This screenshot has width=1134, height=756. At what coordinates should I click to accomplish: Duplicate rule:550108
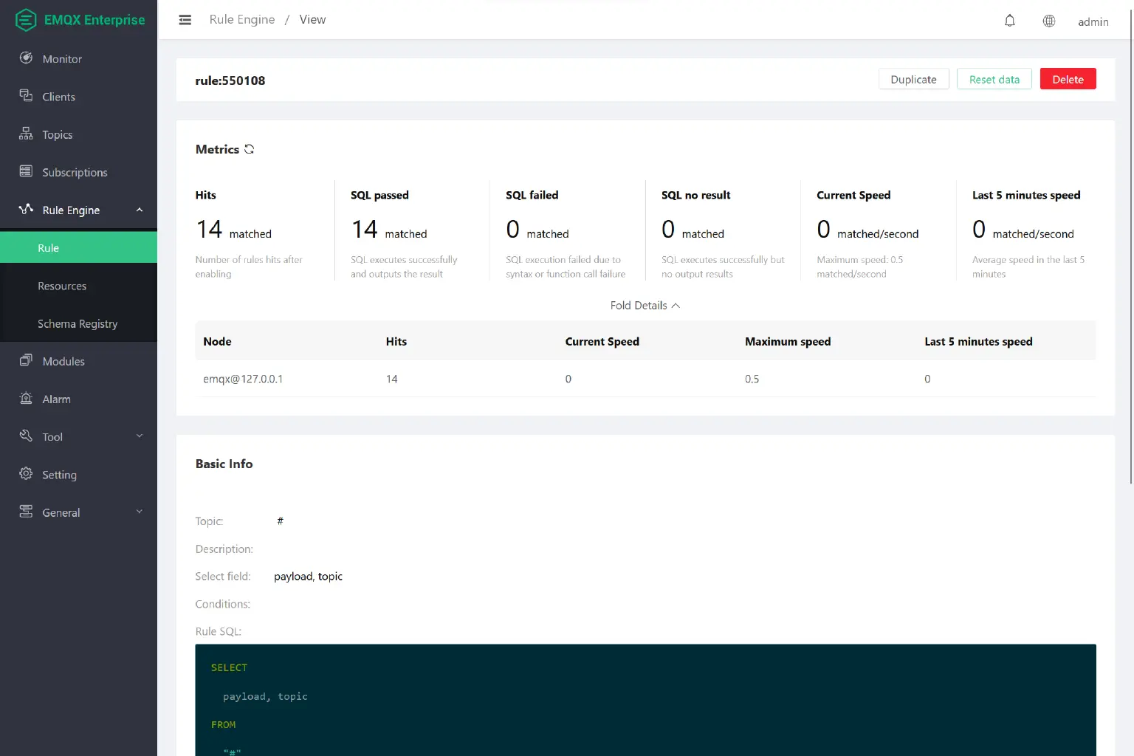(x=913, y=79)
